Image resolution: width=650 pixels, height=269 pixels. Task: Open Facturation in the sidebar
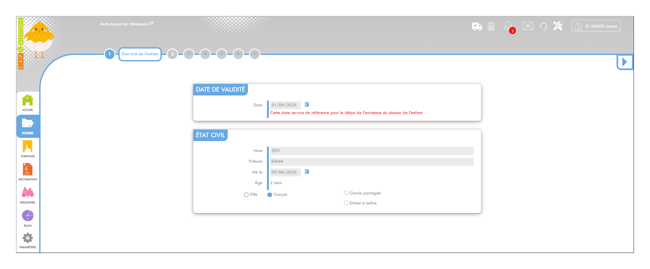[x=28, y=172]
